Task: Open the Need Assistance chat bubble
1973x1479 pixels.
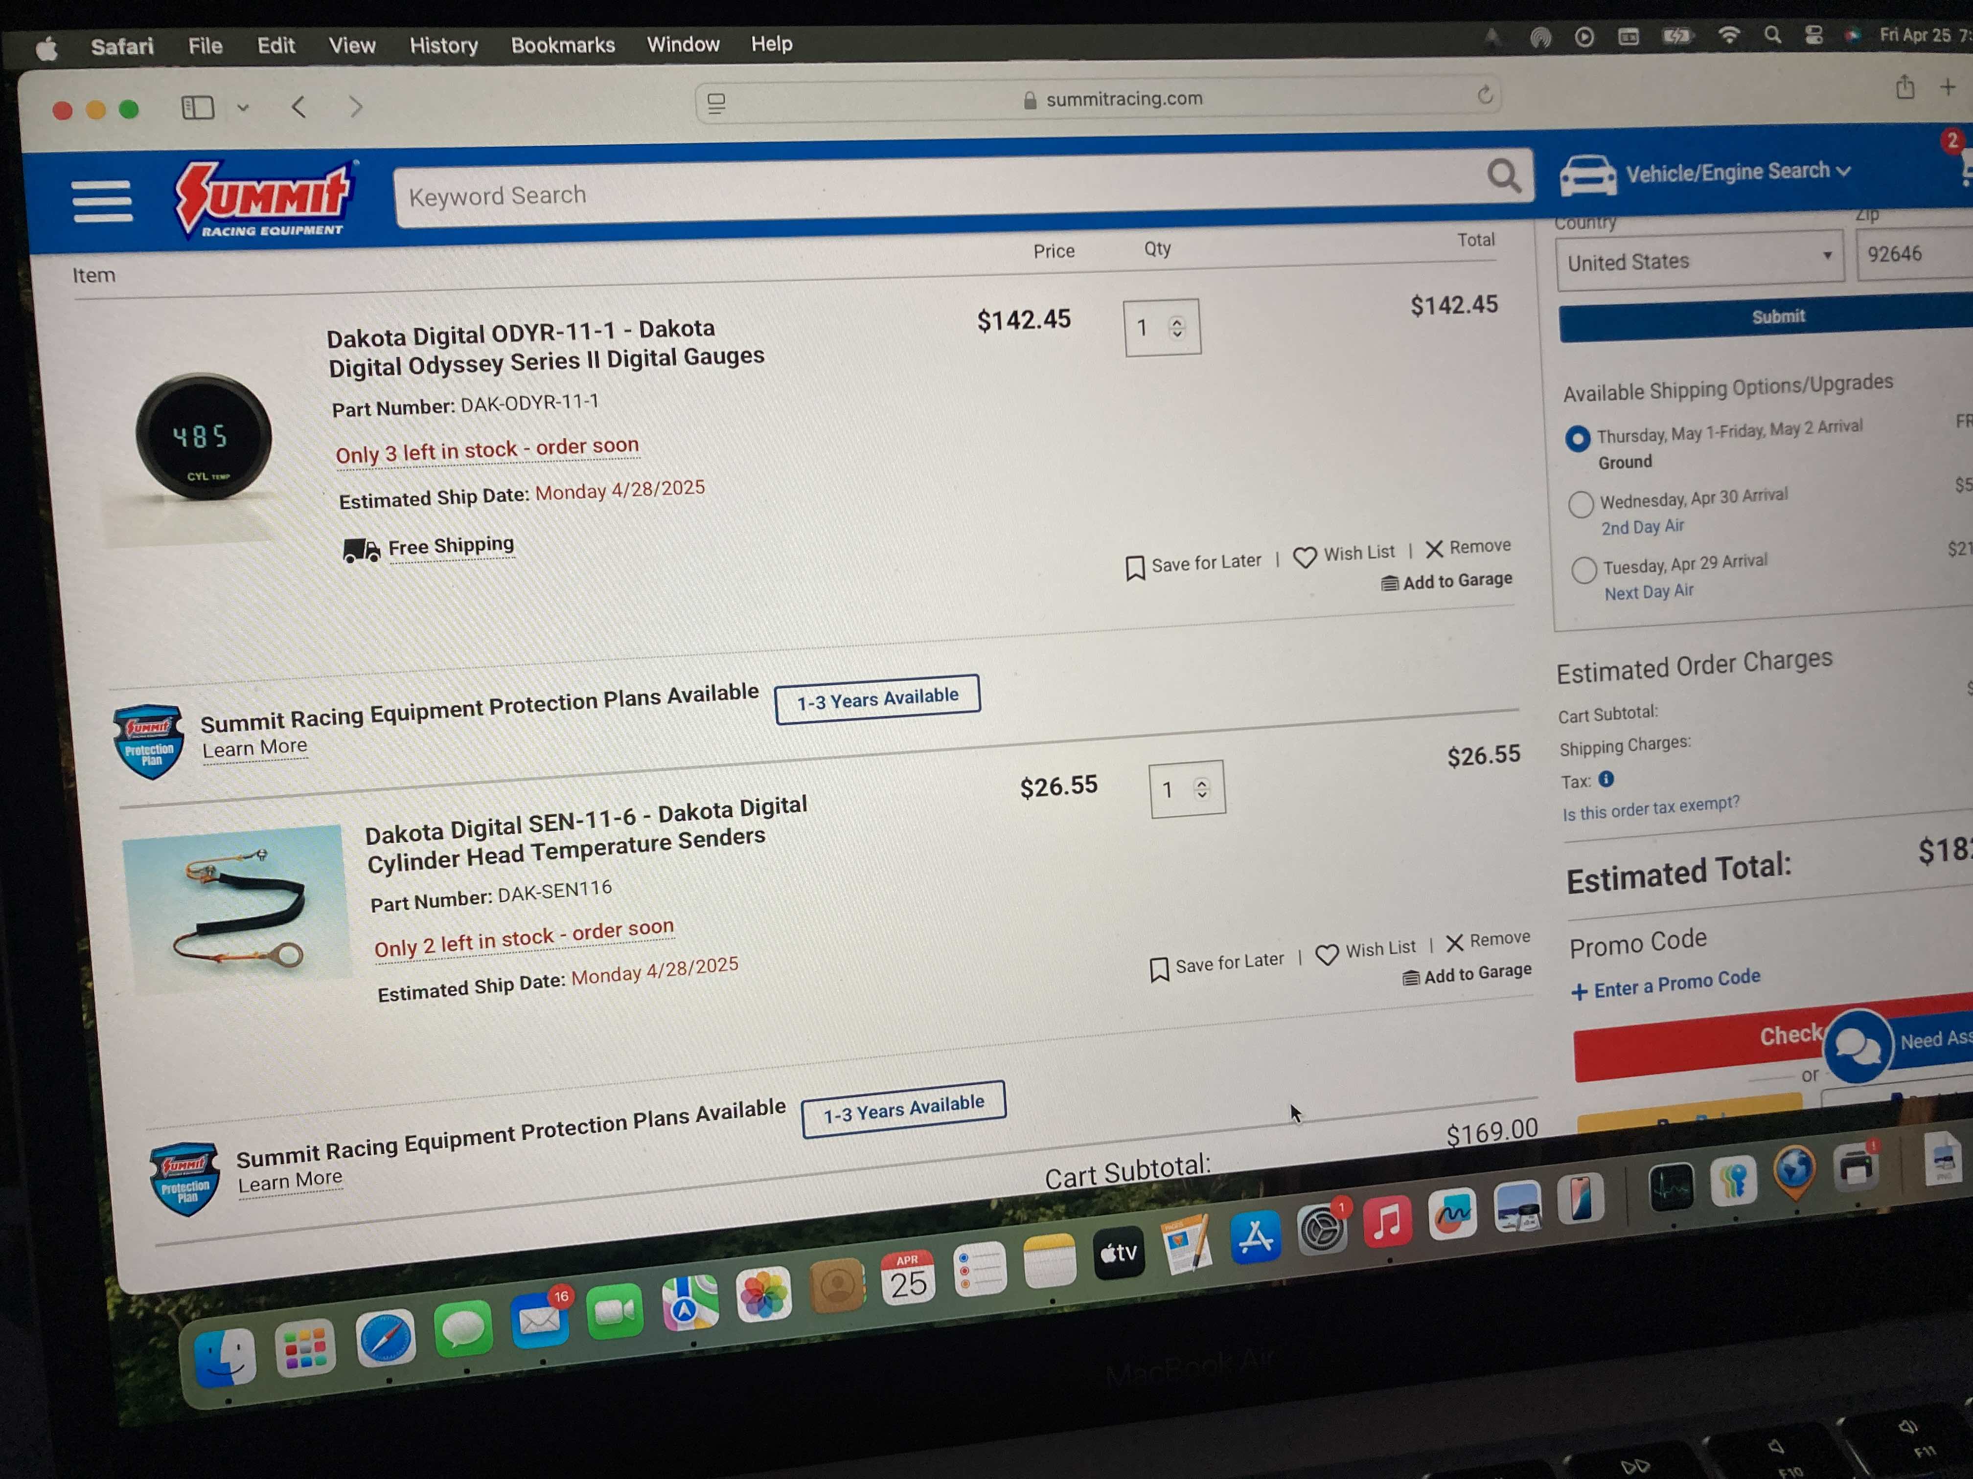Action: click(1857, 1045)
